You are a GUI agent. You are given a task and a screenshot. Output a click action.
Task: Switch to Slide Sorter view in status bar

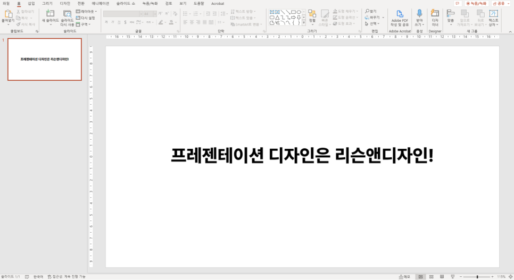click(432, 277)
